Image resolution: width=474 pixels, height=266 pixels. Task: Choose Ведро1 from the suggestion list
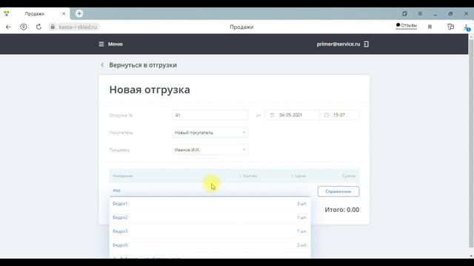(x=210, y=204)
